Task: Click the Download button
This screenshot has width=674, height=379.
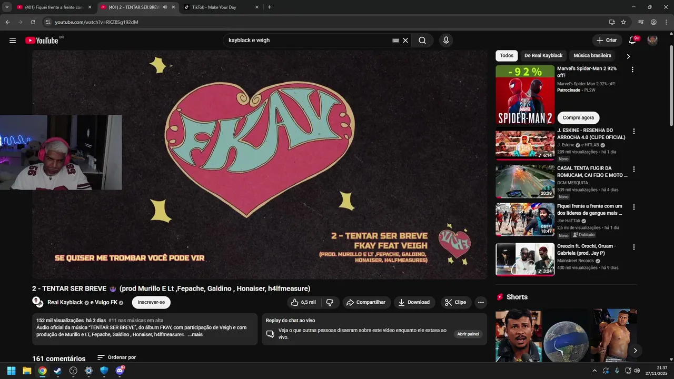Action: pyautogui.click(x=414, y=302)
